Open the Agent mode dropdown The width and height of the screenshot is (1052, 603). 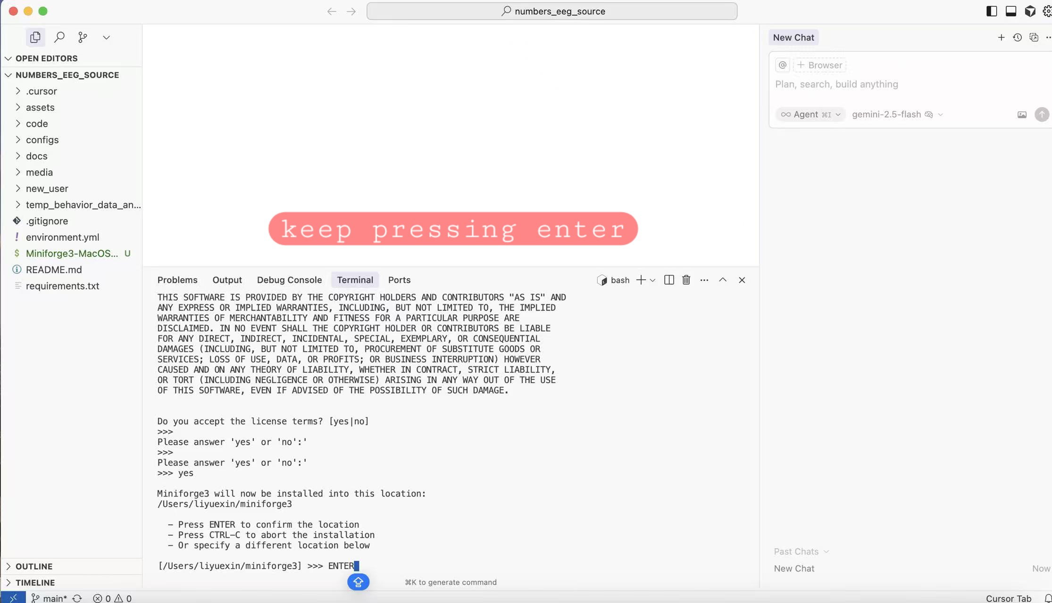[810, 114]
